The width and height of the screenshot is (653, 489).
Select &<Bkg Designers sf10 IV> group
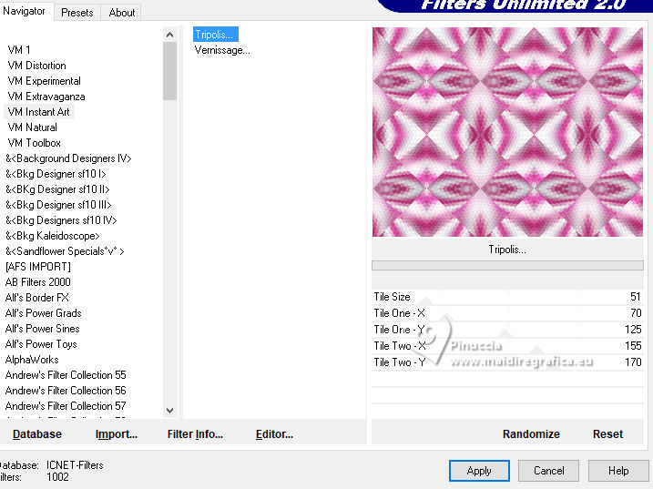click(61, 220)
